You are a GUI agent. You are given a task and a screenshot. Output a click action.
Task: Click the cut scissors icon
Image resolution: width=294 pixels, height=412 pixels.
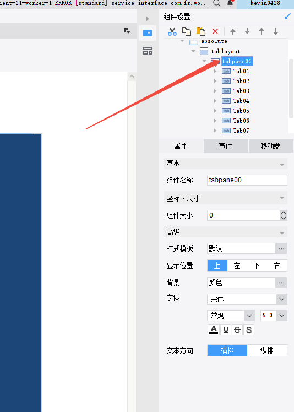(x=172, y=31)
